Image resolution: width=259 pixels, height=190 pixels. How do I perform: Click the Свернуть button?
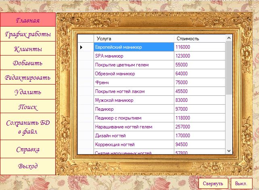click(x=213, y=184)
